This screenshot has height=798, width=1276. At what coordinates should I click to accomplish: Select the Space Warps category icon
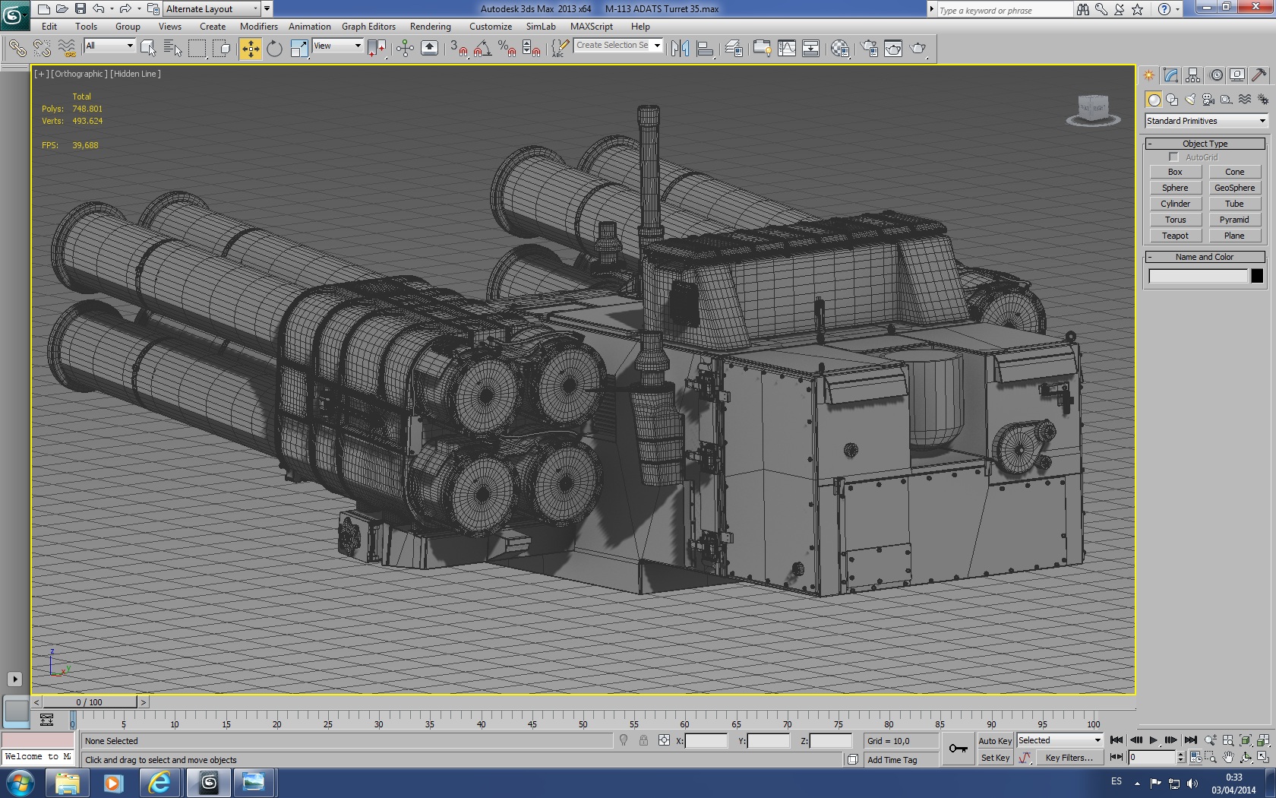tap(1245, 100)
